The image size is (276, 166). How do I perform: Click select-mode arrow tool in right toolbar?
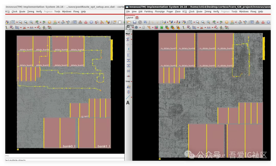pos(129,27)
